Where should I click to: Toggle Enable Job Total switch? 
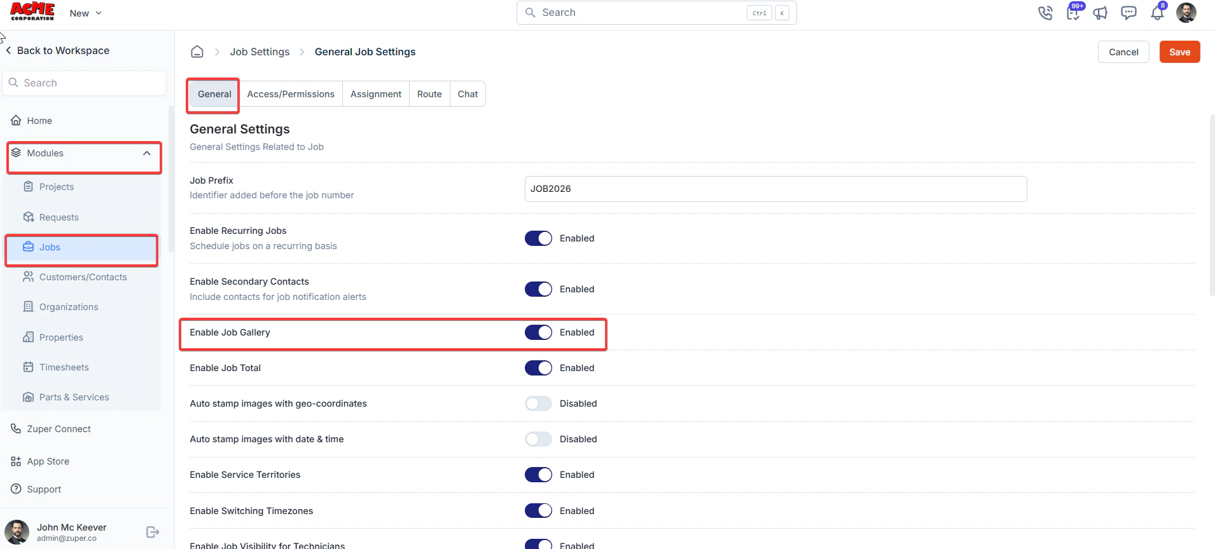(x=538, y=368)
